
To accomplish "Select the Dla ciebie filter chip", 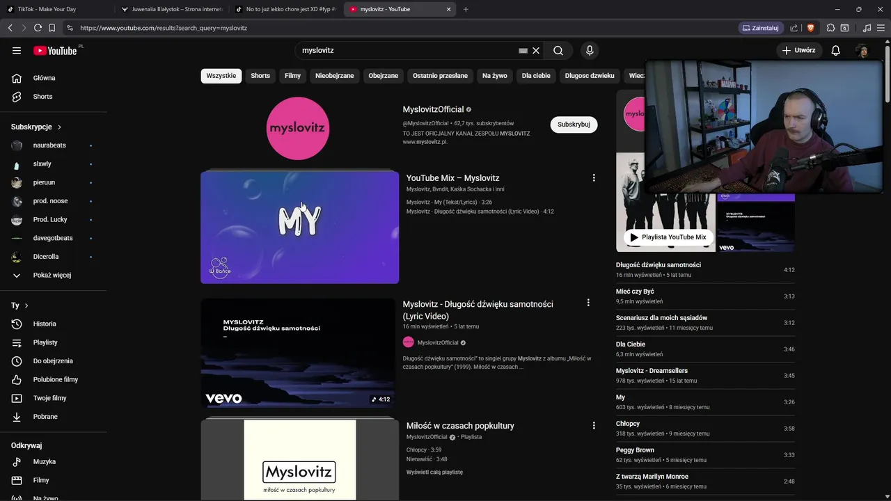I will point(536,76).
